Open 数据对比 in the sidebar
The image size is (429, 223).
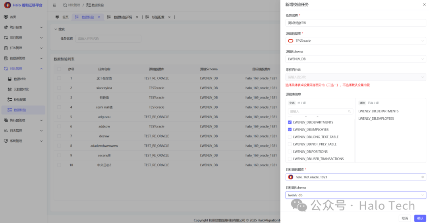tap(23, 79)
